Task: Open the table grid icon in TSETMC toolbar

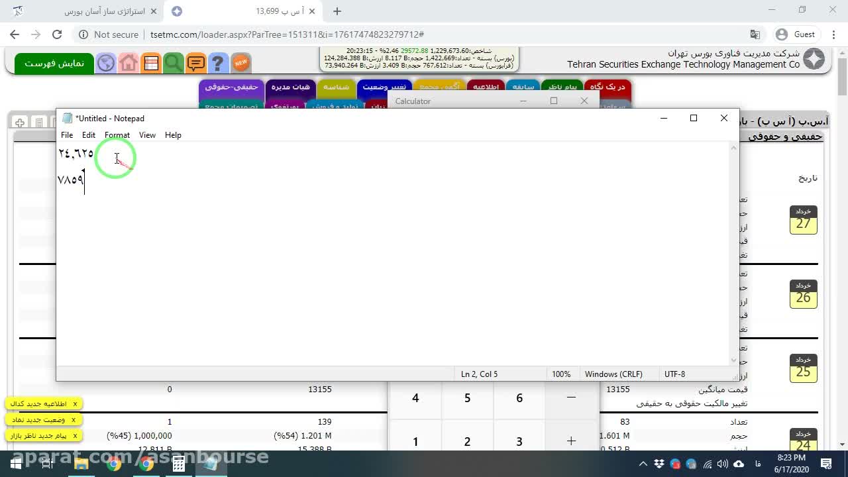Action: point(151,63)
